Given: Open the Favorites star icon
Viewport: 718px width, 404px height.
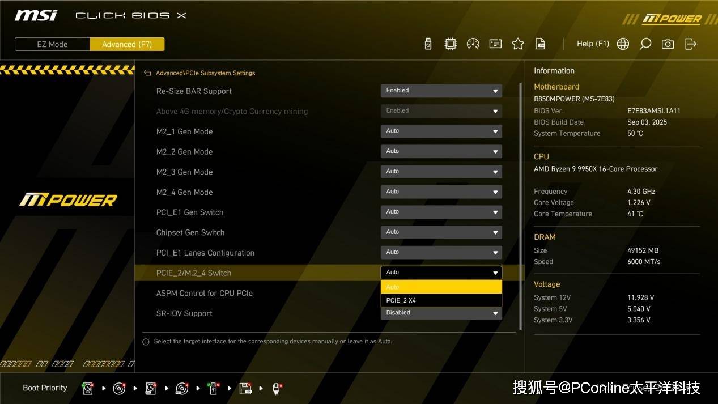Looking at the screenshot, I should pyautogui.click(x=518, y=44).
